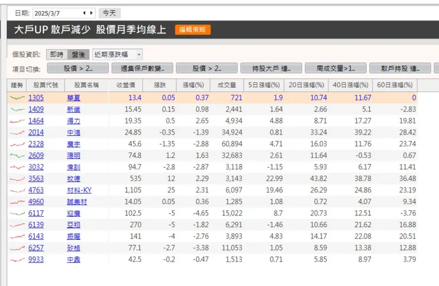The width and height of the screenshot is (439, 286).
Task: Open stock code link 6117
Action: click(36, 214)
